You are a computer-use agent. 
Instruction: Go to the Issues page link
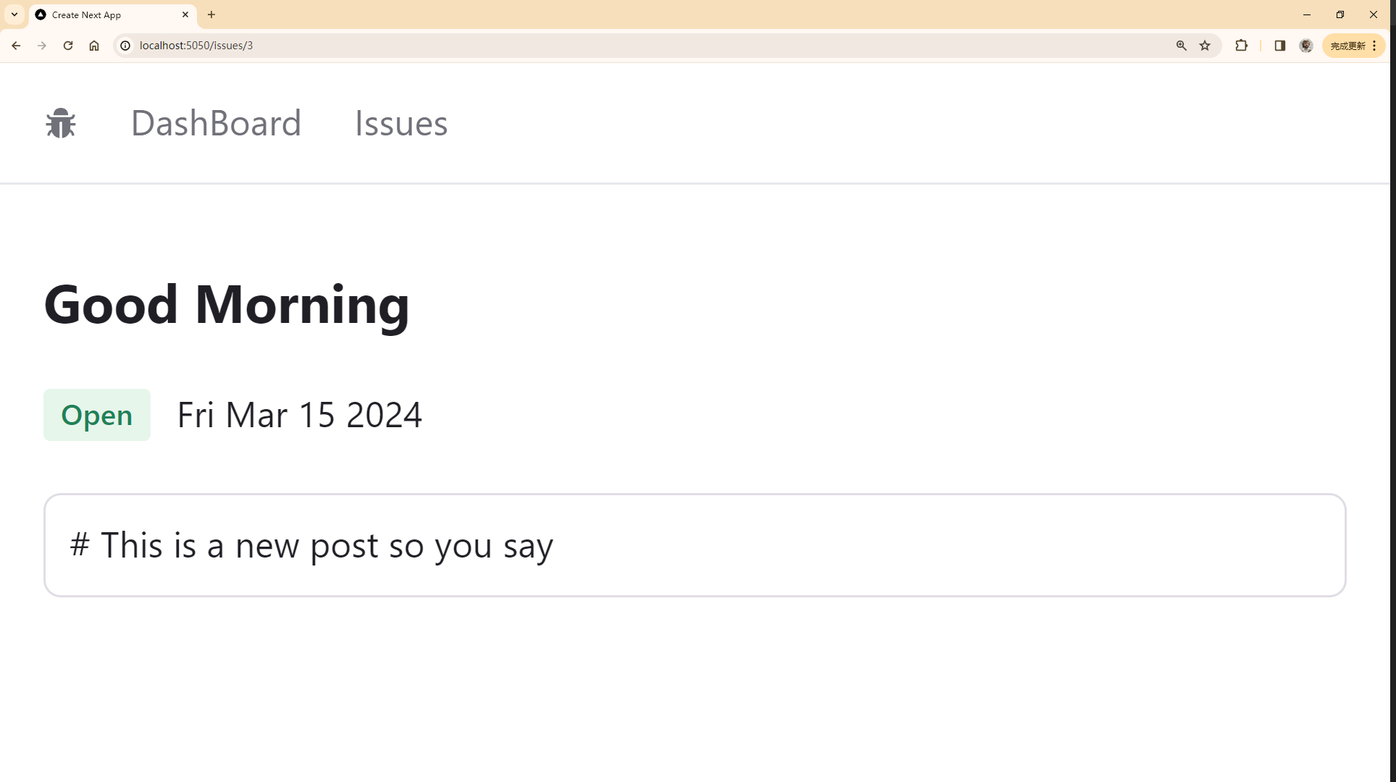[x=401, y=123]
